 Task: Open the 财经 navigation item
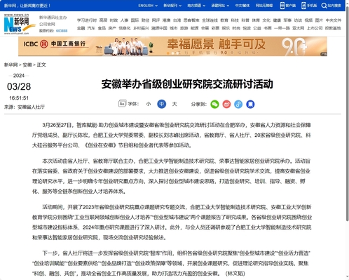click(x=145, y=20)
